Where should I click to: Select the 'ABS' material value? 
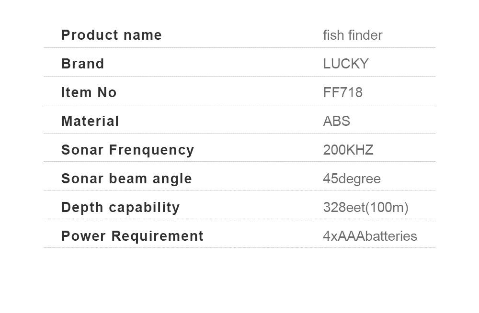(x=337, y=121)
